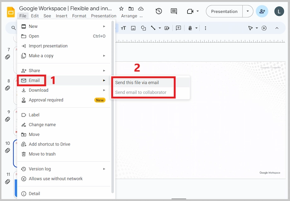
Task: Open the Format menu
Action: pyautogui.click(x=79, y=16)
